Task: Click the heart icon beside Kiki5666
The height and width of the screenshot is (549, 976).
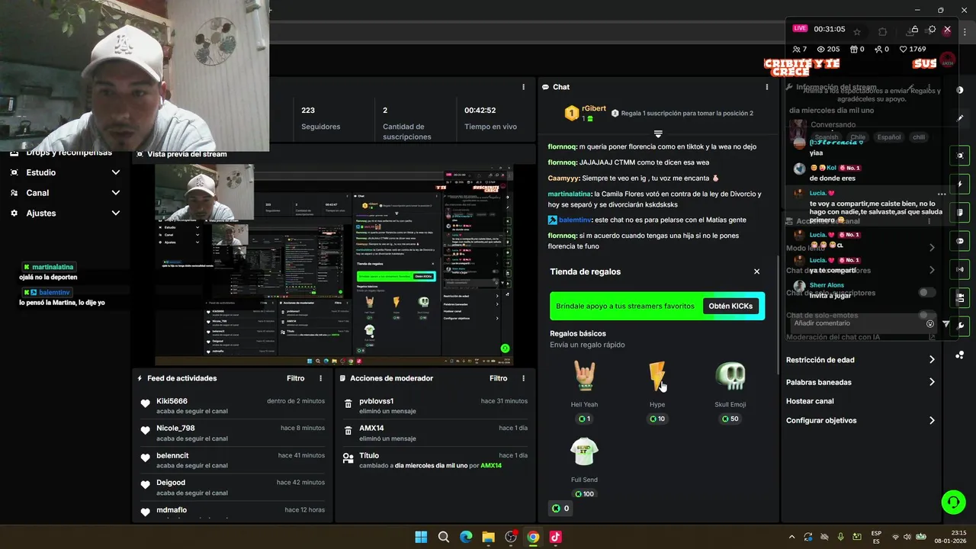Action: click(x=146, y=403)
